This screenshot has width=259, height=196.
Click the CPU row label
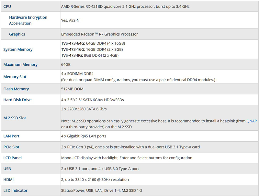pos(7,6)
